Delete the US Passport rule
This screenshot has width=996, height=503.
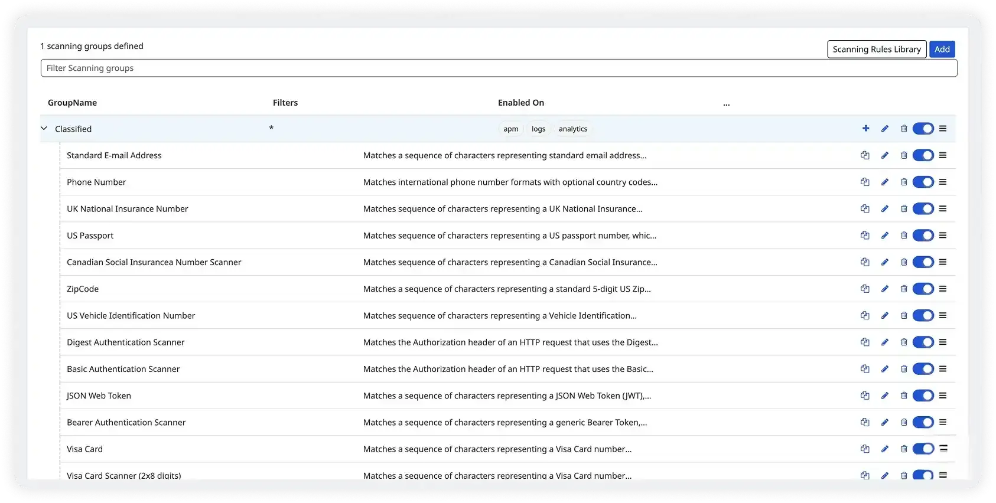click(903, 236)
